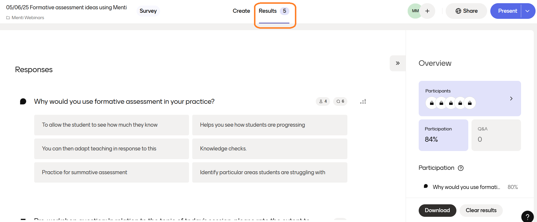537x222 pixels.
Task: Select the bar chart visualization icon
Action: point(363,101)
